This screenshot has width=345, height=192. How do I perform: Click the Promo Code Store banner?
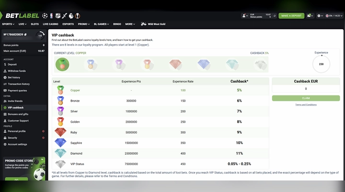[24, 168]
